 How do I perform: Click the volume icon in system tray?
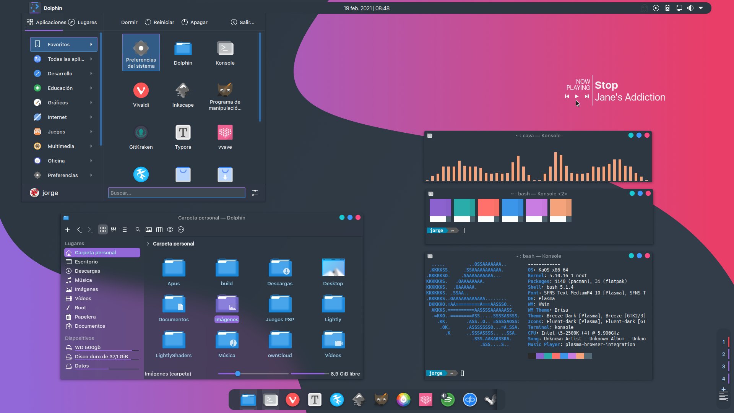pyautogui.click(x=690, y=8)
